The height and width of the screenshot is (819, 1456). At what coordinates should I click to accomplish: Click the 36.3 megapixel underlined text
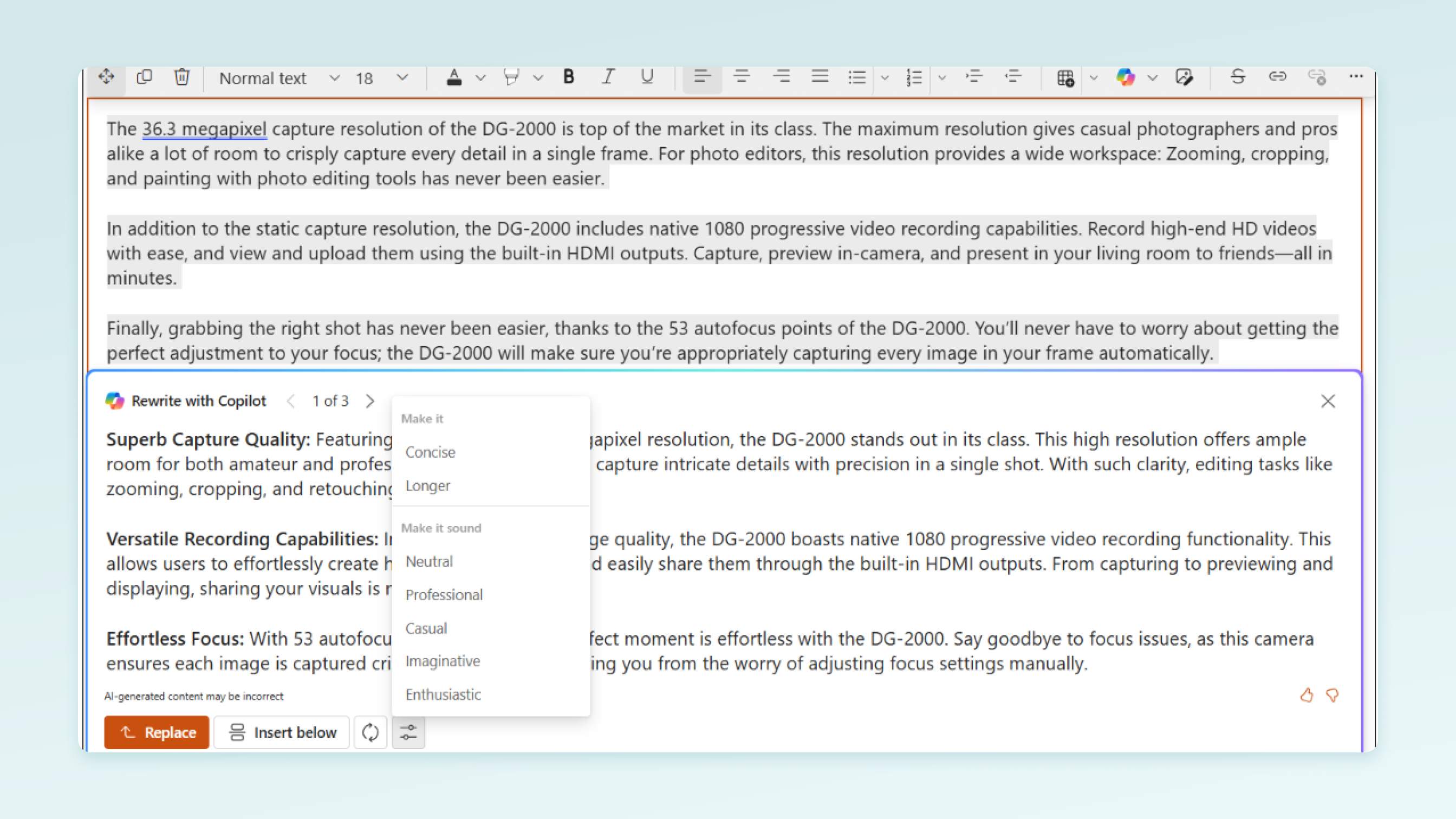pos(204,129)
